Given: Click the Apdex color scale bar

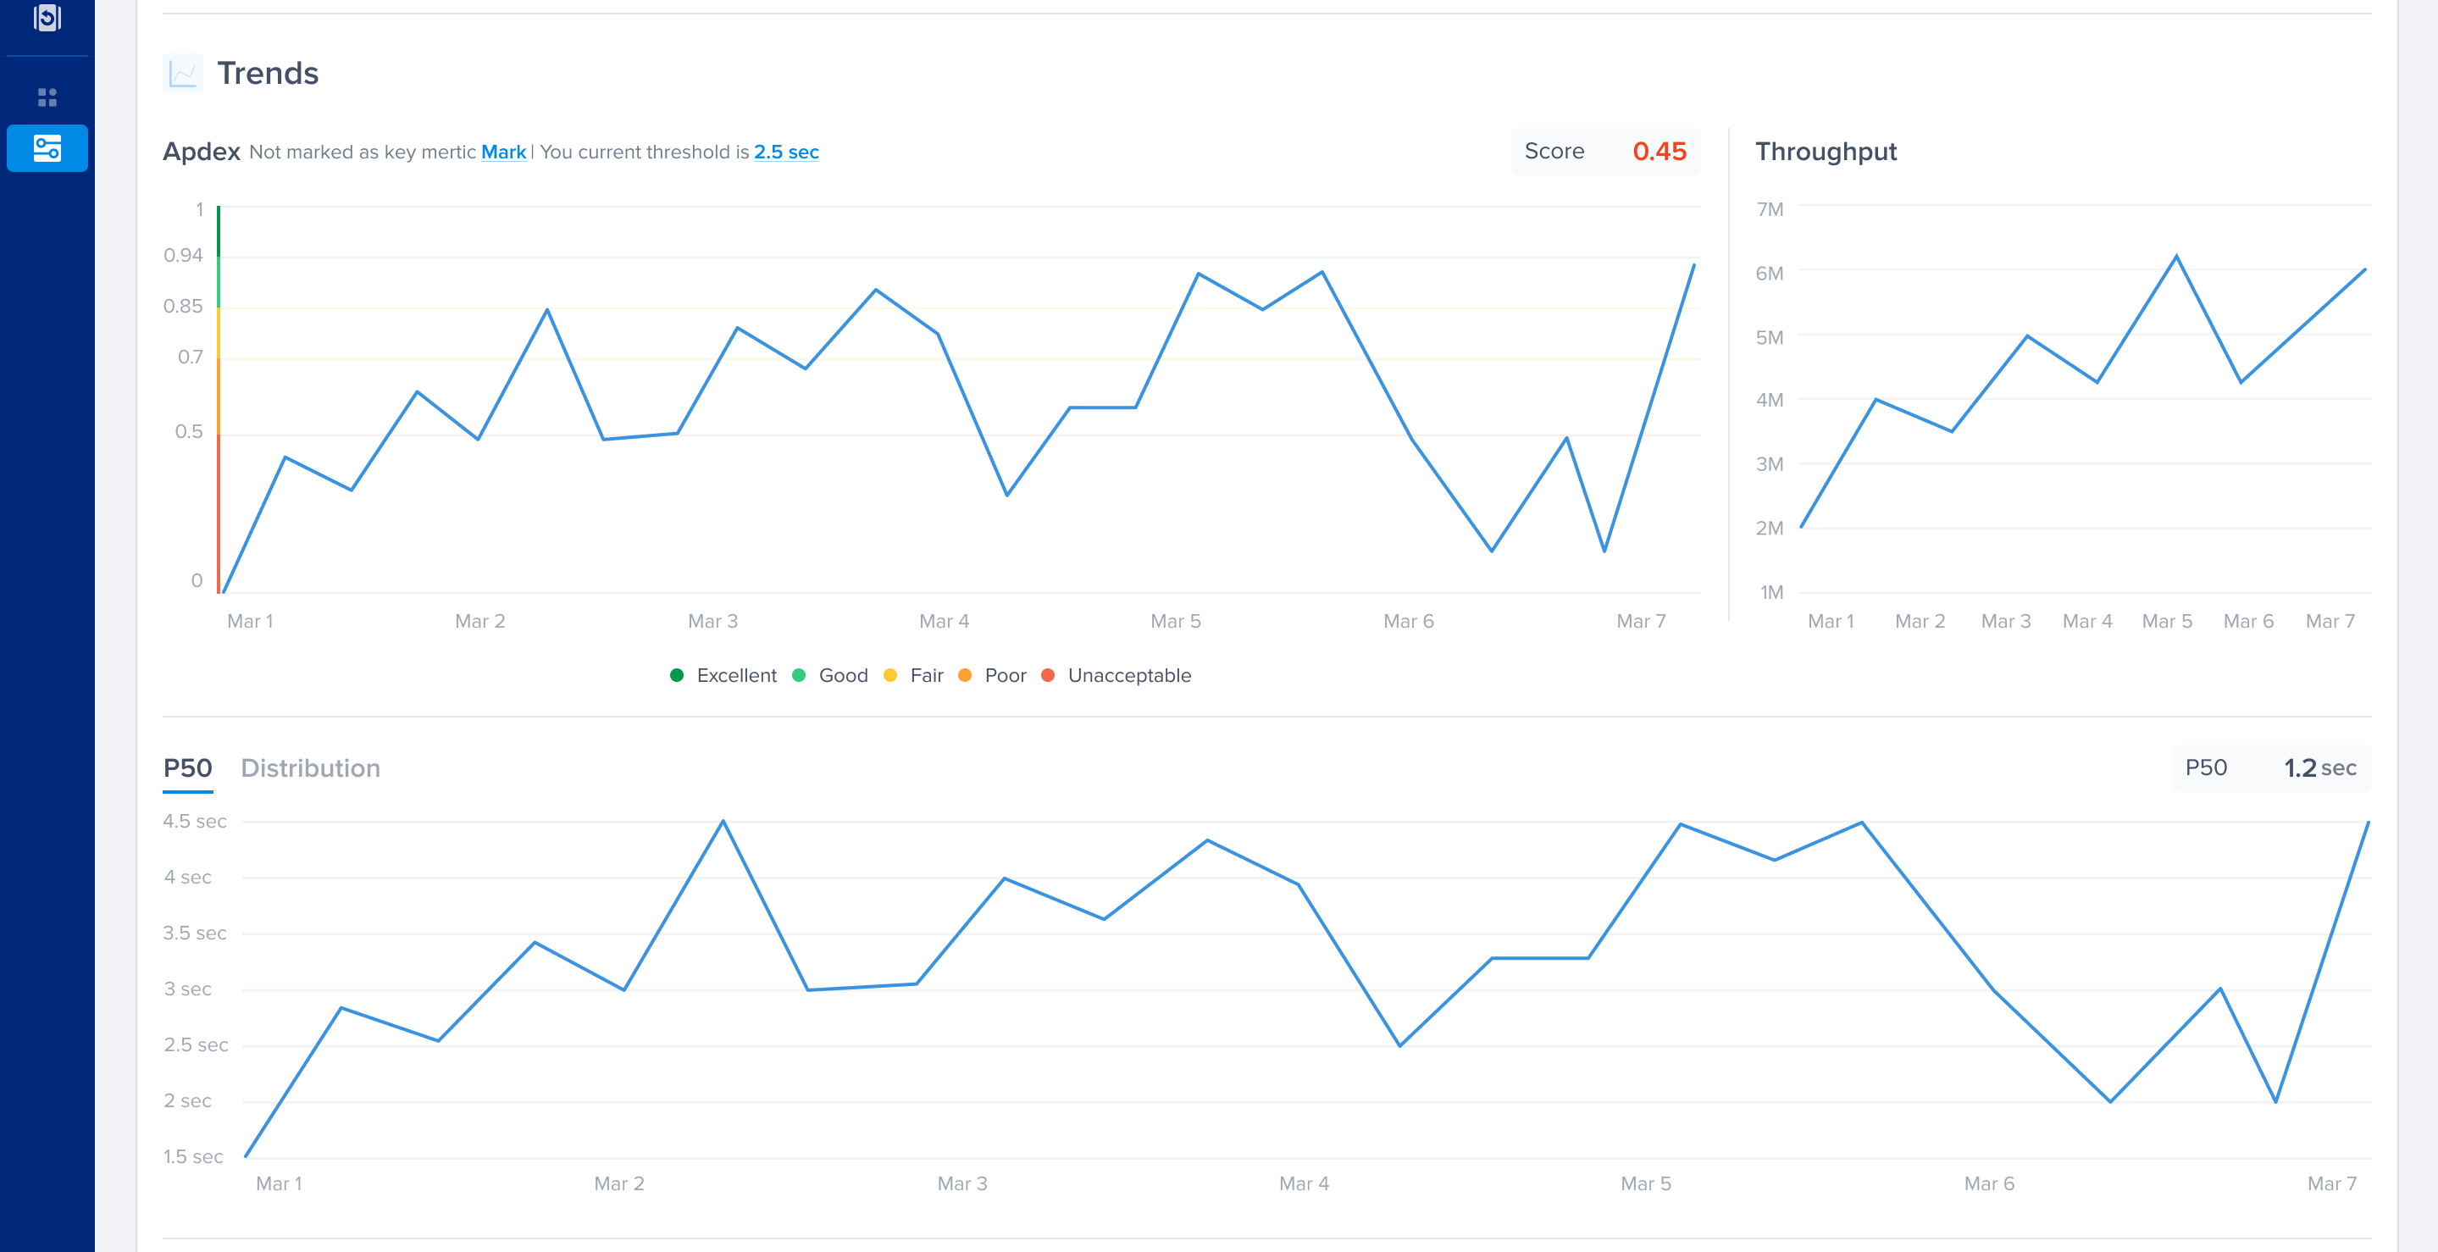Looking at the screenshot, I should 219,397.
